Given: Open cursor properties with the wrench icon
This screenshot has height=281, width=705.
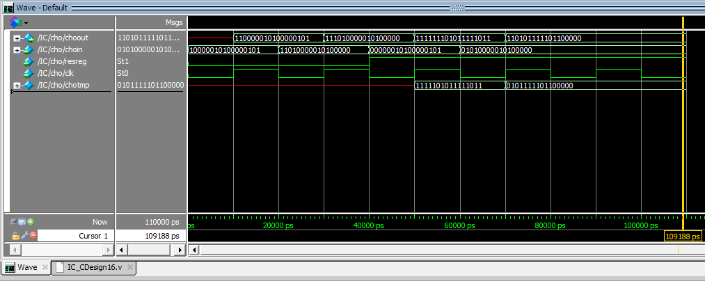Looking at the screenshot, I should [x=24, y=236].
